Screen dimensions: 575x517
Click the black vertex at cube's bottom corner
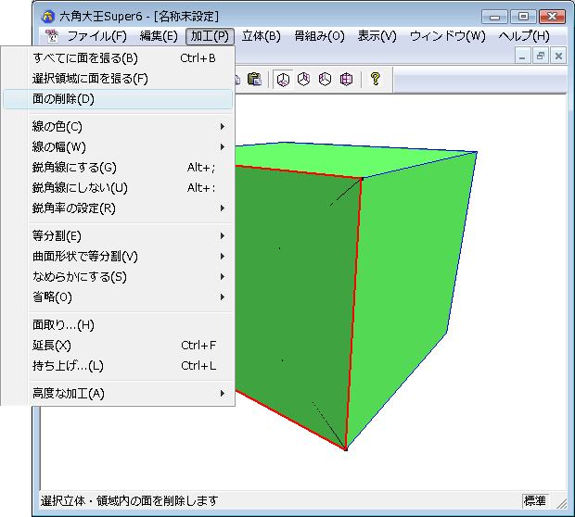(x=346, y=448)
